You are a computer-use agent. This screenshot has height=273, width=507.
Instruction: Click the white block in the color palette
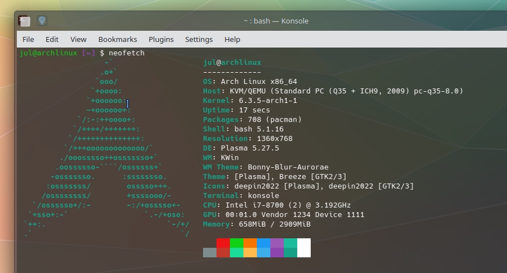click(304, 248)
